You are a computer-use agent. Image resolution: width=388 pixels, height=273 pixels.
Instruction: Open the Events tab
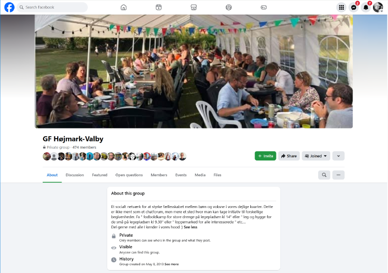pyautogui.click(x=181, y=175)
